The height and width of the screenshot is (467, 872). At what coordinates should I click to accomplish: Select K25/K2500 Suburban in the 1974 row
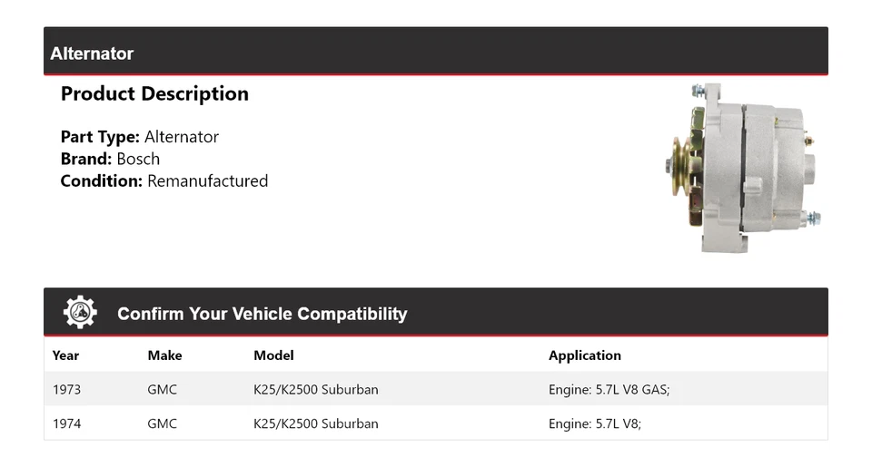pyautogui.click(x=316, y=423)
